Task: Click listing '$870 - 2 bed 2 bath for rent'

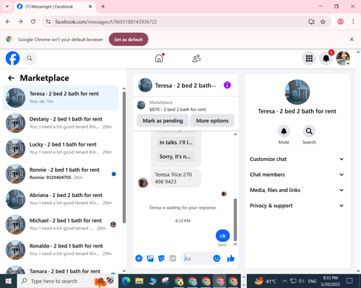Action: point(178,110)
